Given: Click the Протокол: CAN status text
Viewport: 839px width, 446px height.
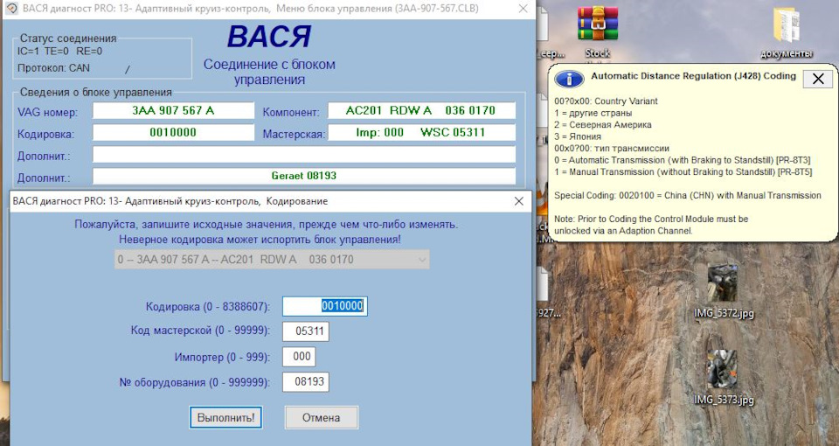Looking at the screenshot, I should coord(53,68).
